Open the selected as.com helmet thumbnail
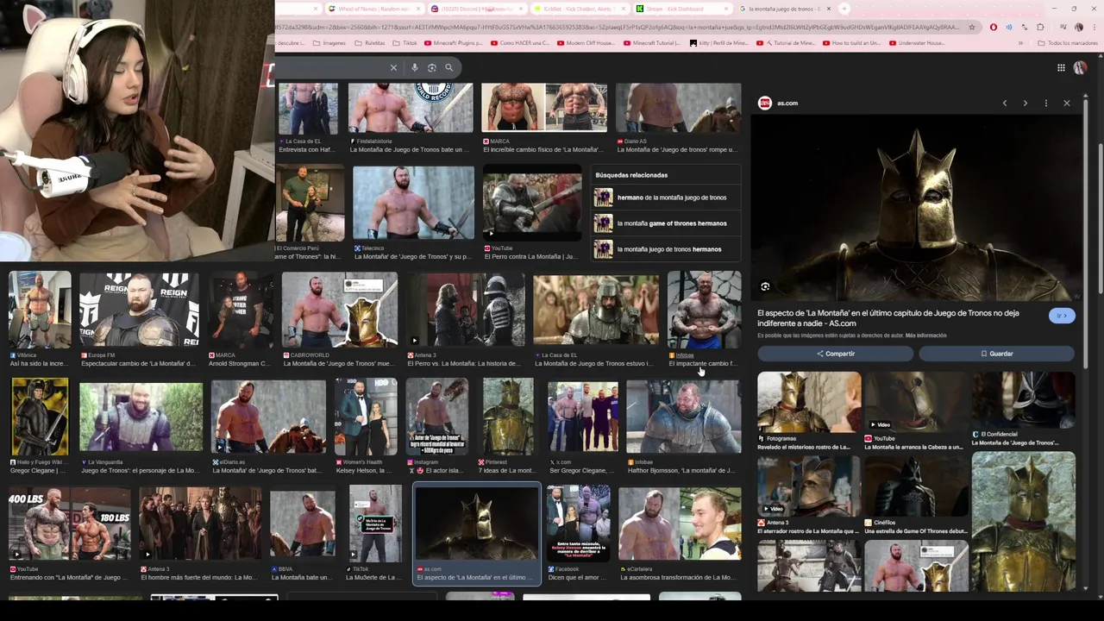 coord(477,524)
